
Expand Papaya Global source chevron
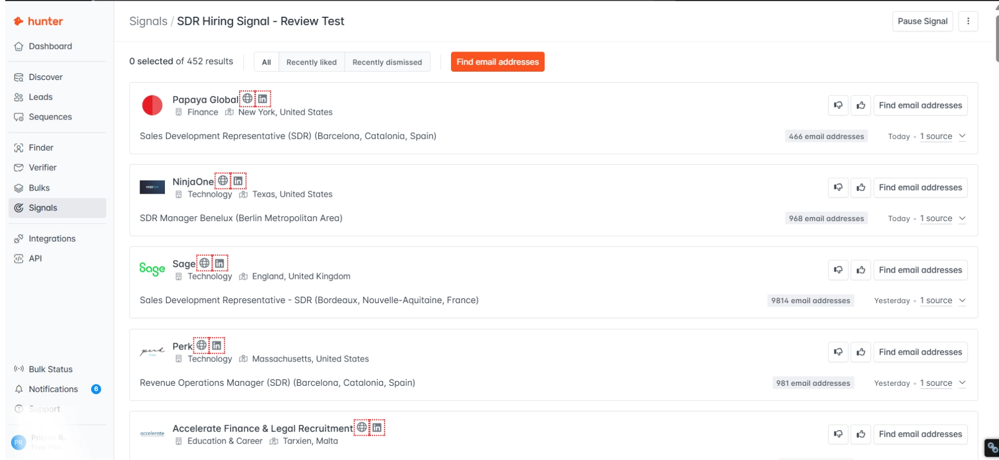click(962, 136)
